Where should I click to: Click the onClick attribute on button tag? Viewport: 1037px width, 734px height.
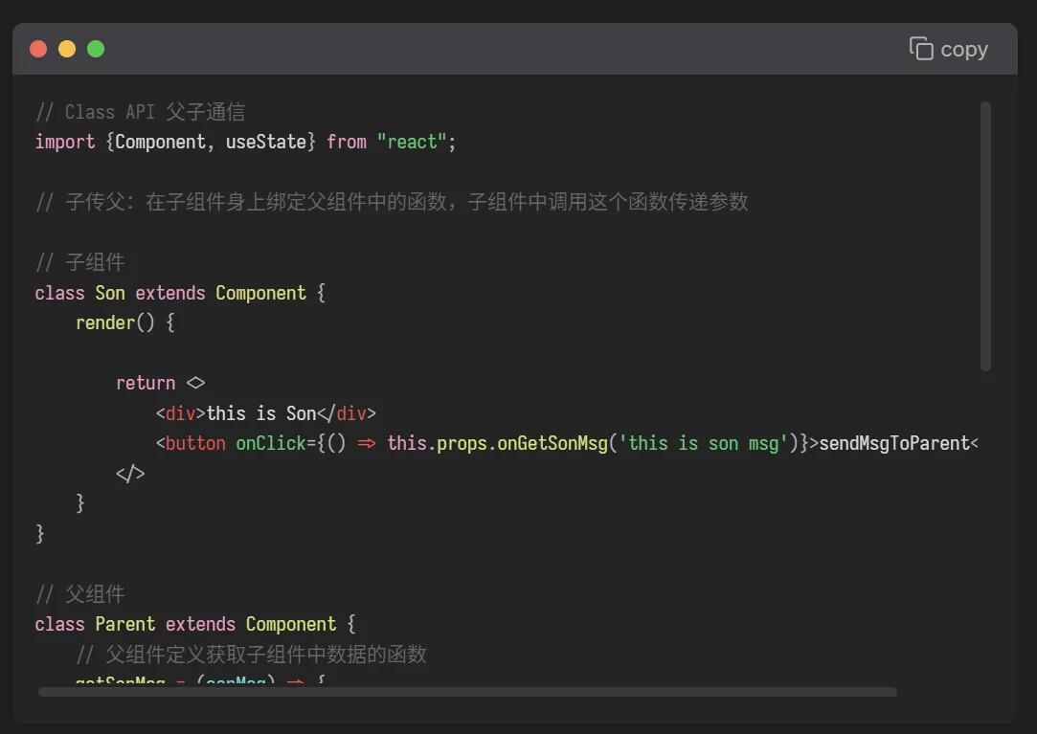[x=270, y=443]
